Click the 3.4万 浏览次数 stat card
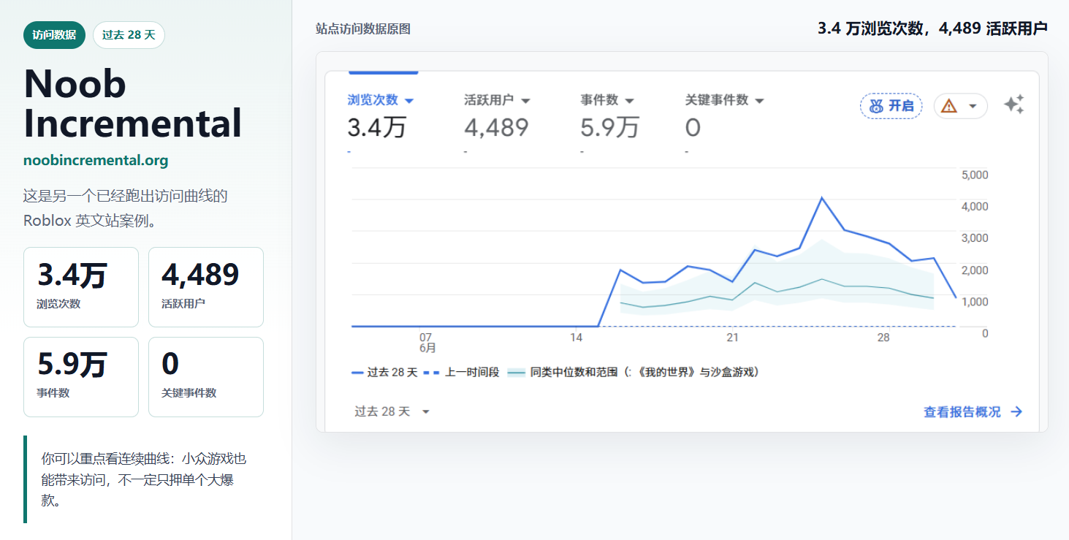 81,287
